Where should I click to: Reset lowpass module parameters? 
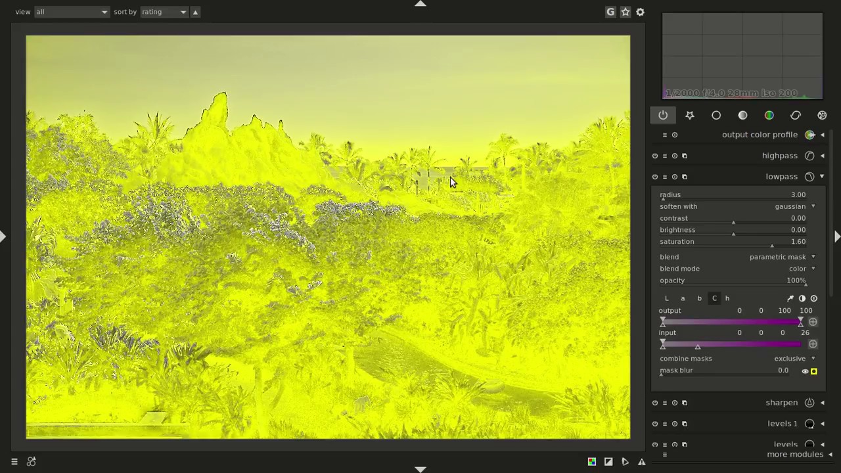pyautogui.click(x=674, y=177)
